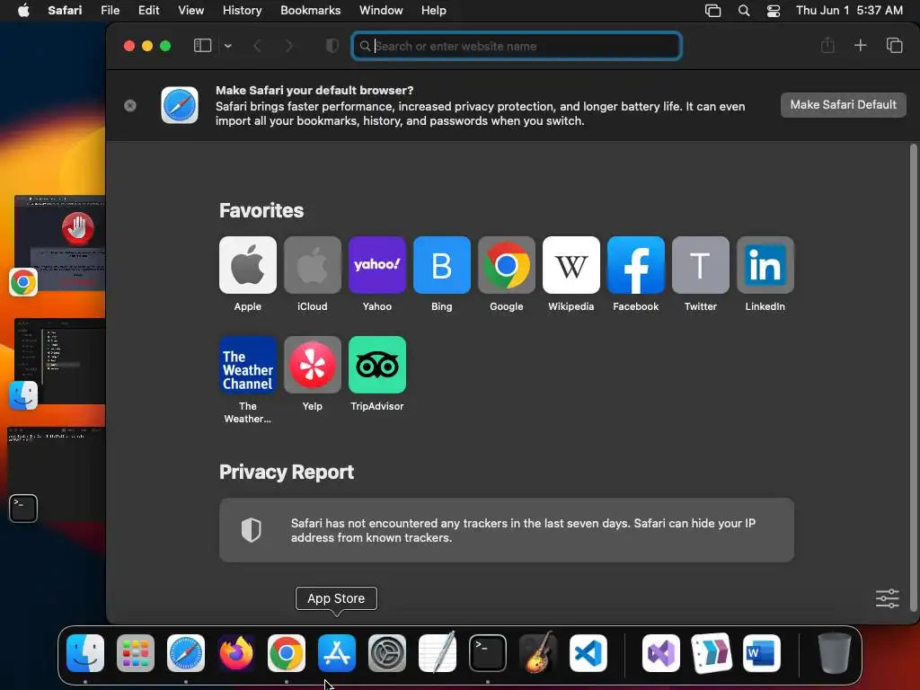The image size is (920, 690).
Task: Open the File menu
Action: click(110, 11)
